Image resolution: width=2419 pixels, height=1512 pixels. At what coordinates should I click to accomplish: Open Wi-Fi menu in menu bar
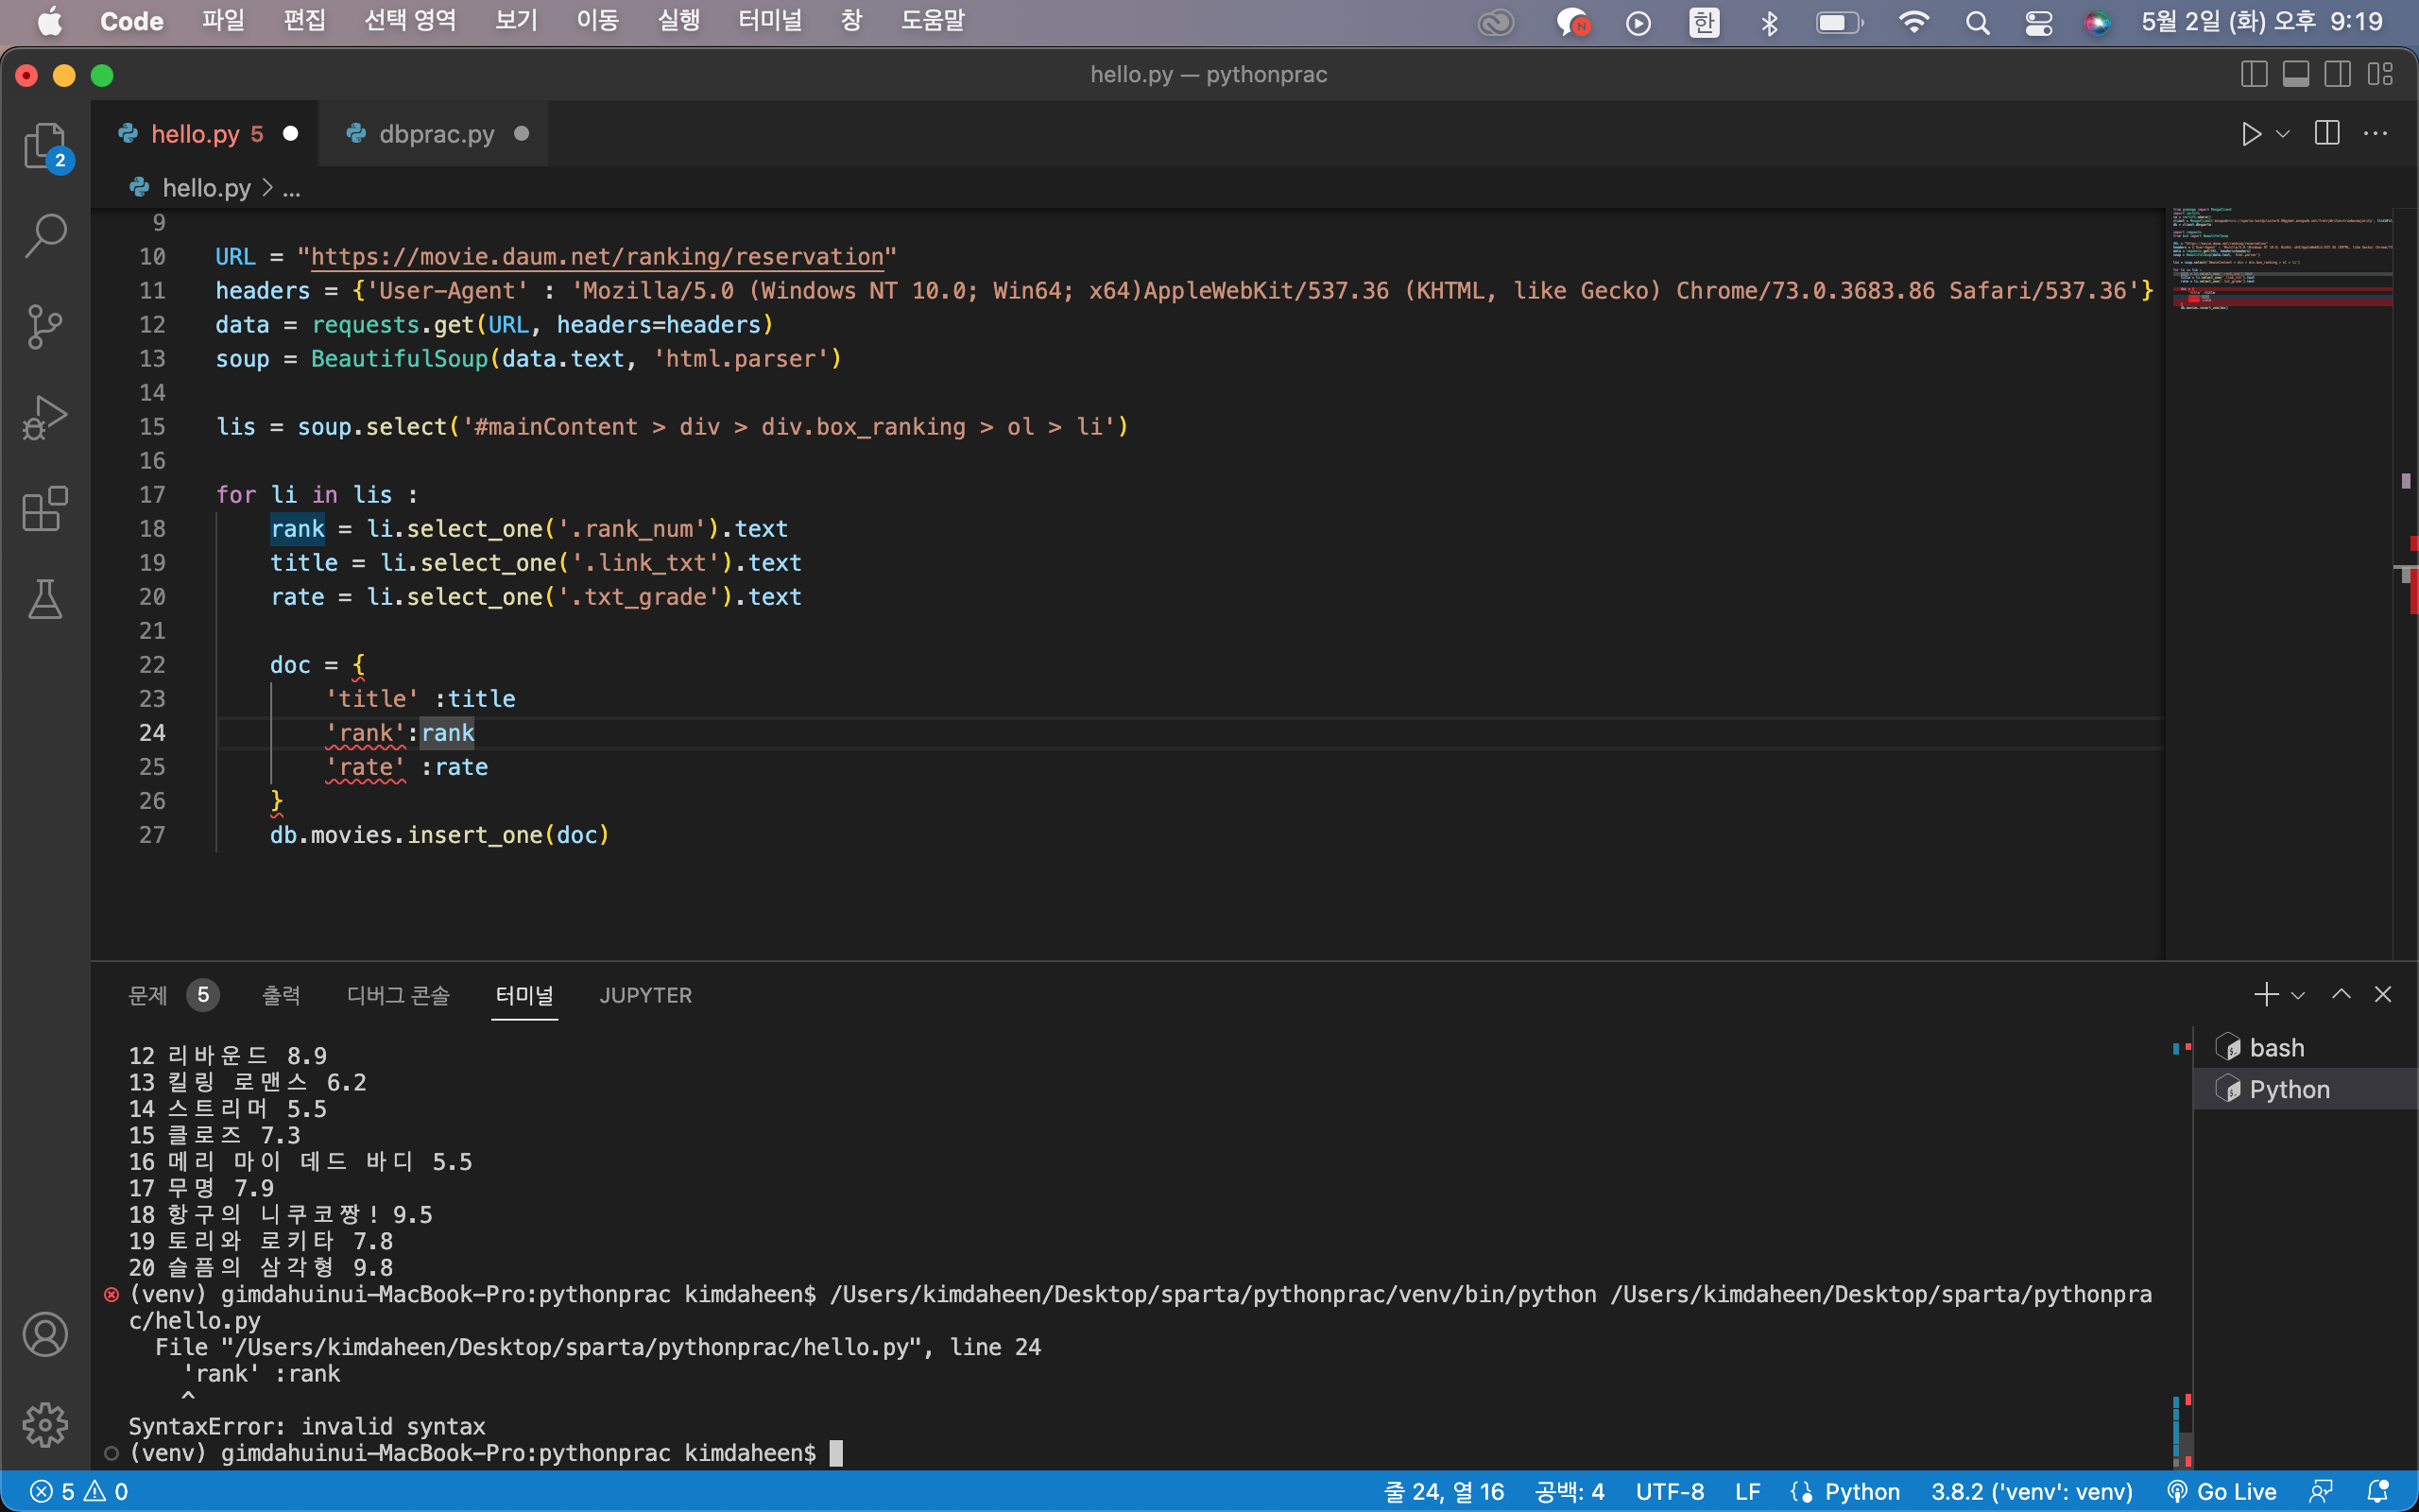[x=1913, y=22]
